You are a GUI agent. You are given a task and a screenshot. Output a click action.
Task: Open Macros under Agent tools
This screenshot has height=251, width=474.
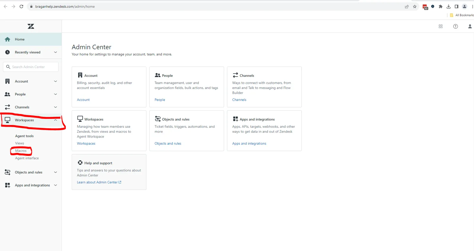tap(21, 151)
